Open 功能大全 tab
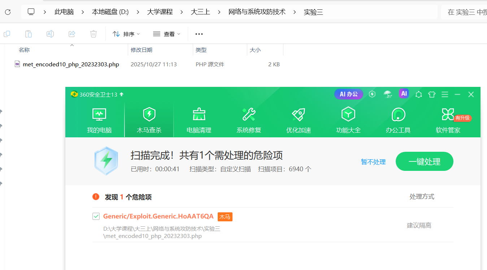Viewport: 487px width, 270px height. point(348,120)
